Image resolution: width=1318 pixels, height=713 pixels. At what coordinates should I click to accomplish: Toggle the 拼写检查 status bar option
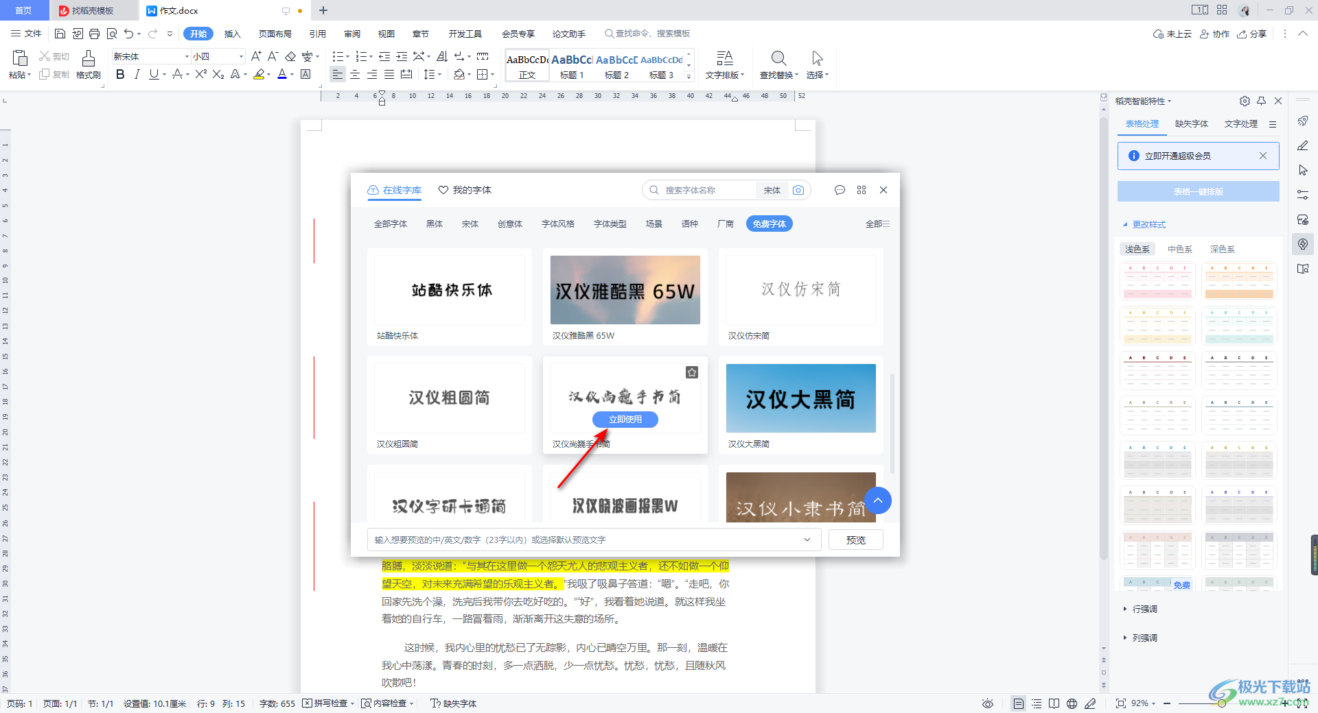pos(329,703)
